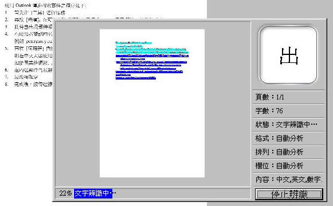This screenshot has width=333, height=206.
Task: Click the 22% progress indicator
Action: 65,193
